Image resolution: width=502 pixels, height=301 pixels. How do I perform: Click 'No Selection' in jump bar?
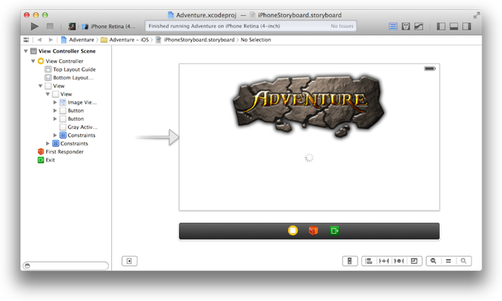click(256, 40)
